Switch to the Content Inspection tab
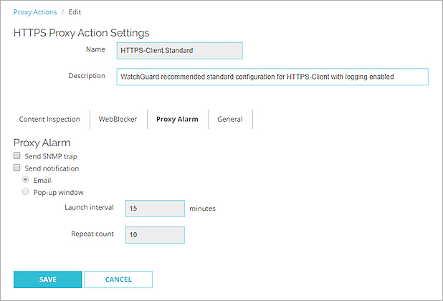443x301 pixels. tap(49, 119)
